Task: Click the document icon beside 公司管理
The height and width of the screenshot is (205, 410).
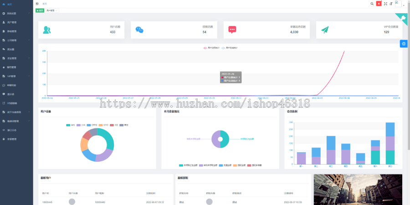Action: pyautogui.click(x=4, y=40)
